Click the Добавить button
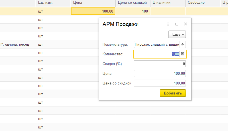 [x=173, y=93]
